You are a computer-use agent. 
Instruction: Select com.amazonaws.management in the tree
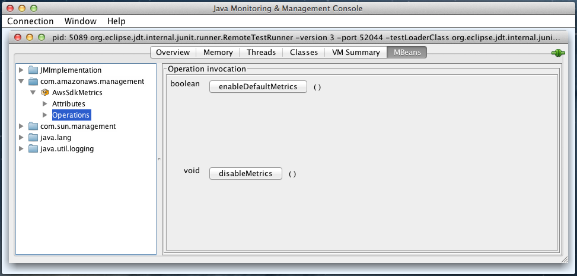[93, 82]
